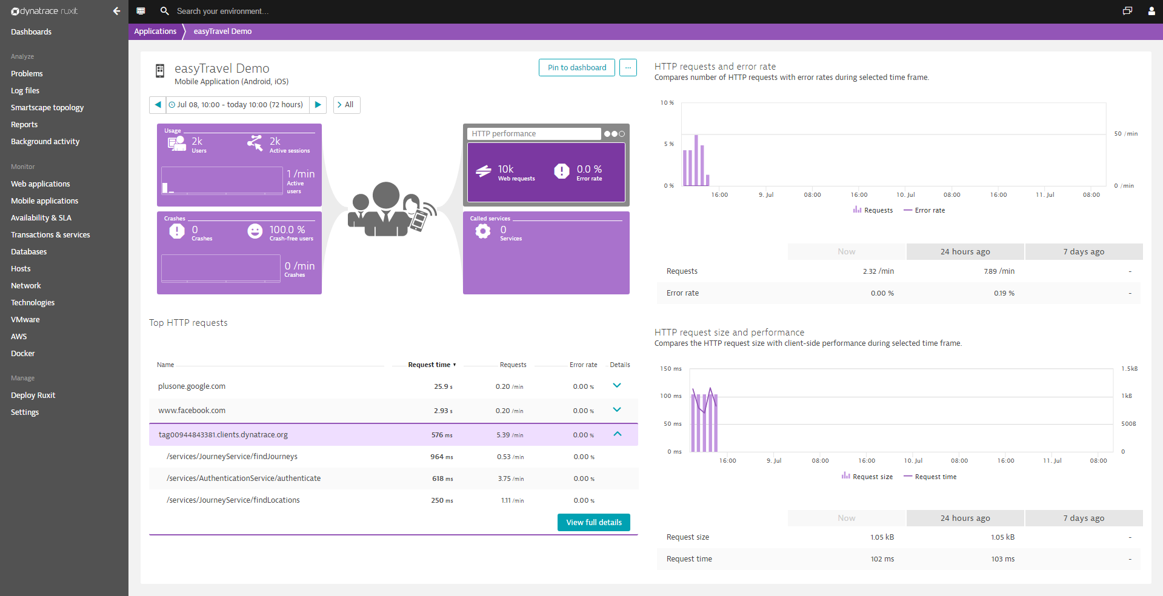Click the mobile application device icon beside easyTravel Demo
1163x596 pixels.
(160, 71)
